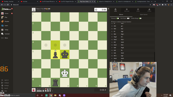Toggle the Auto-Queen switch
The image size is (173, 97).
(128, 18)
